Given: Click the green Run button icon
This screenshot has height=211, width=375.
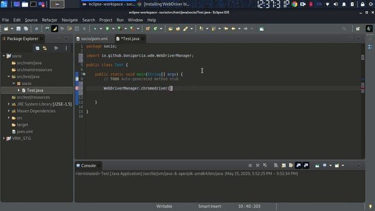Looking at the screenshot, I should pyautogui.click(x=107, y=29).
